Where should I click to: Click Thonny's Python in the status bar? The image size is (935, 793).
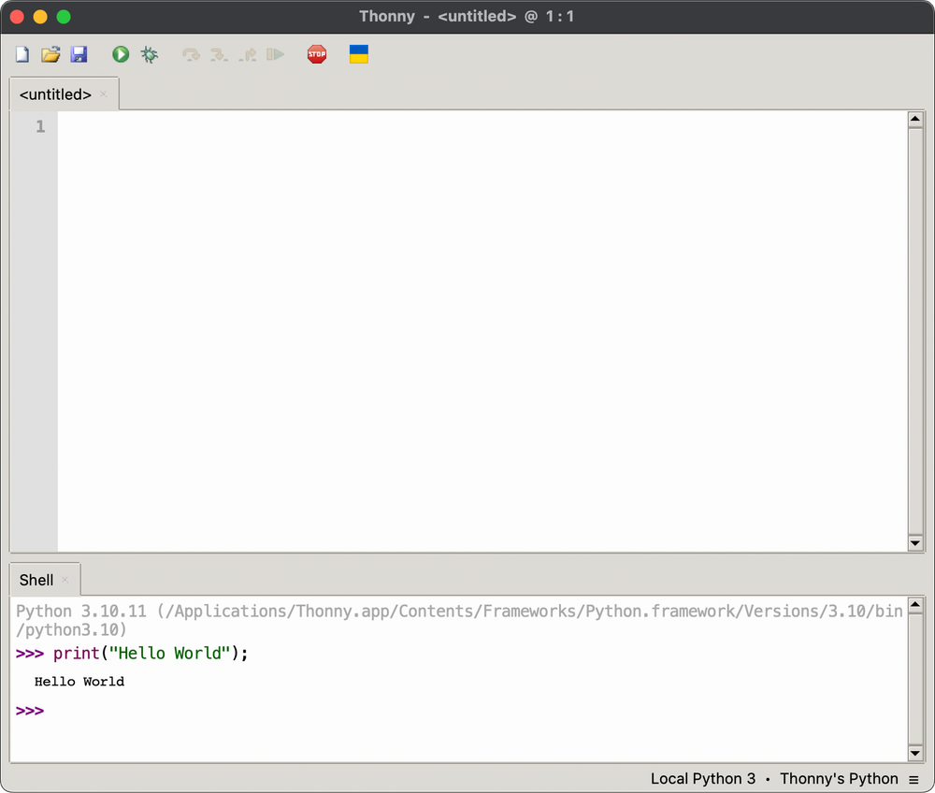(839, 778)
